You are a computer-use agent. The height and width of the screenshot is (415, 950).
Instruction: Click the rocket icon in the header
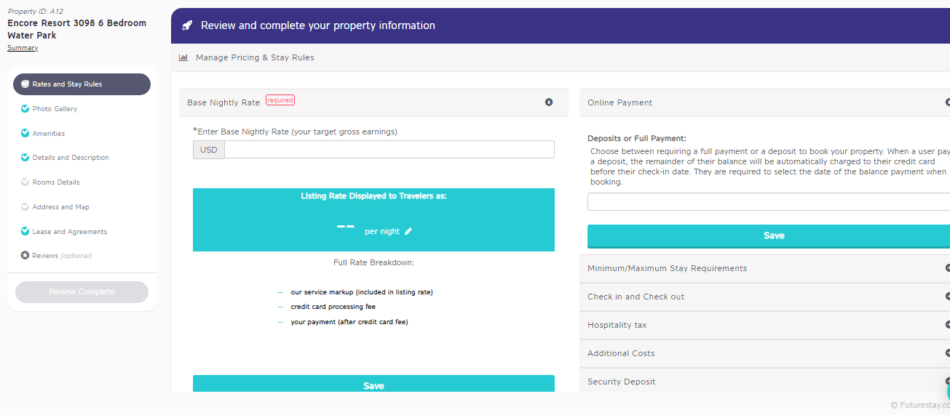(187, 25)
